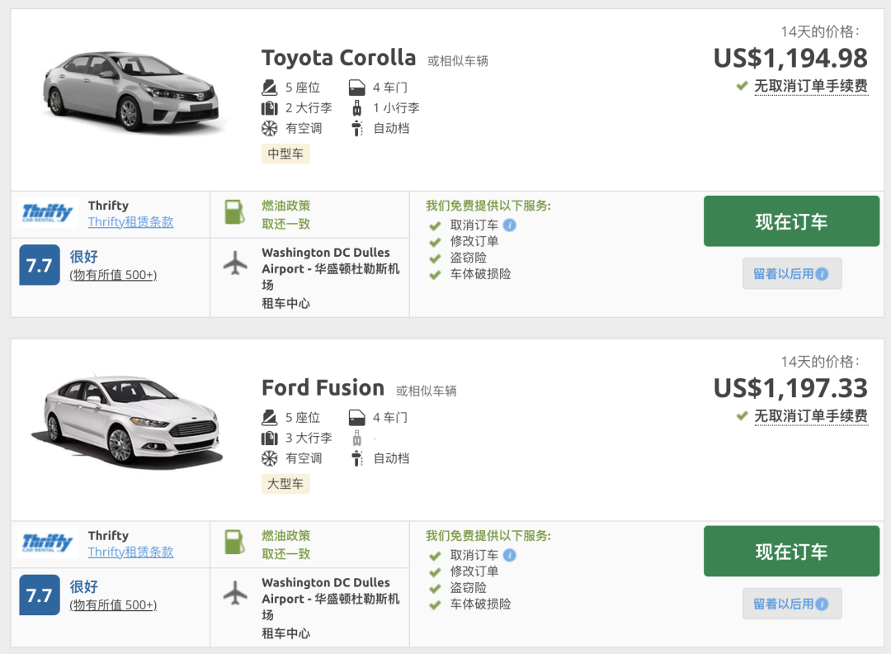Click Thrifty logo in the Fusion listing
891x654 pixels.
[48, 543]
